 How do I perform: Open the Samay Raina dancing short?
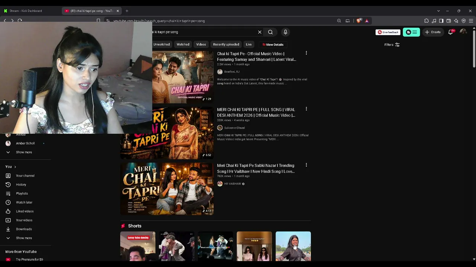click(138, 246)
